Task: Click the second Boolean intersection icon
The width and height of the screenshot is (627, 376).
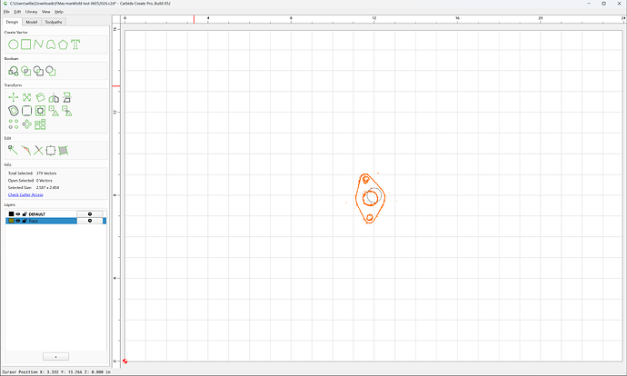Action: tap(26, 71)
